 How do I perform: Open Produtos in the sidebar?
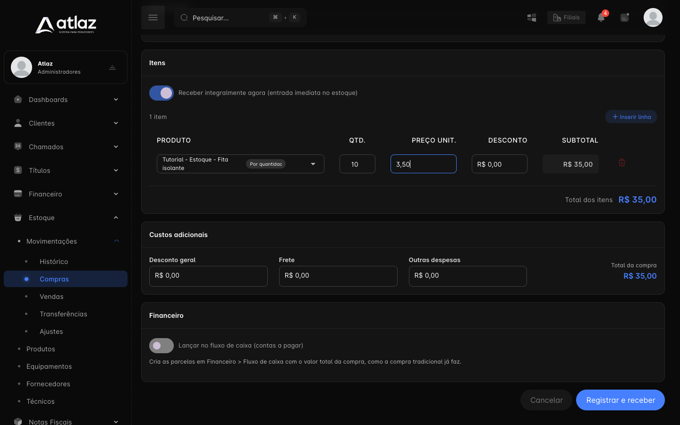coord(41,349)
